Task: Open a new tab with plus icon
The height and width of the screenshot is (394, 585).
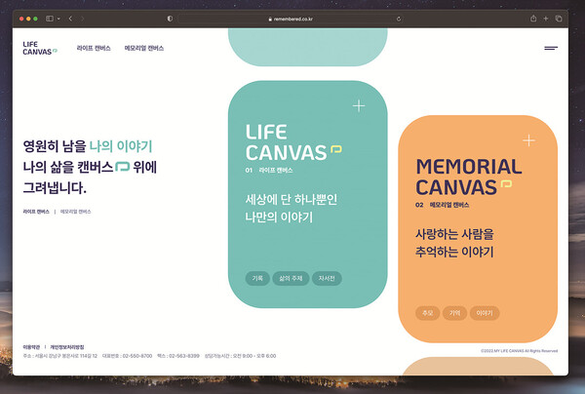Action: click(546, 19)
